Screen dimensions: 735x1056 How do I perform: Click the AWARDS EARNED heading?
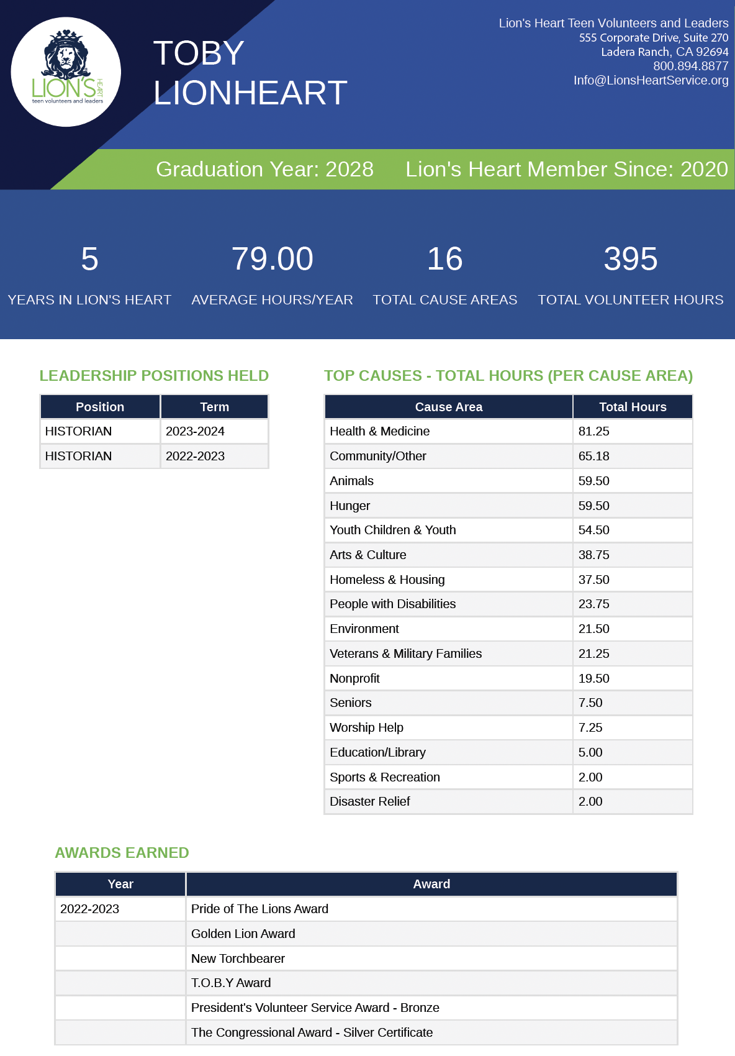(x=122, y=853)
